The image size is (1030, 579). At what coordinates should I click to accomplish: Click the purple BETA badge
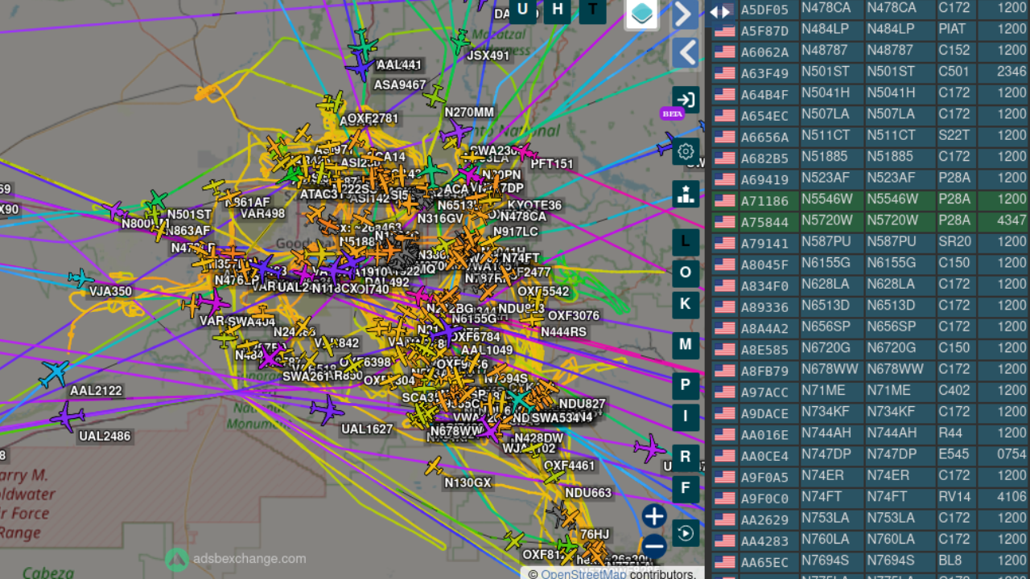pos(672,114)
